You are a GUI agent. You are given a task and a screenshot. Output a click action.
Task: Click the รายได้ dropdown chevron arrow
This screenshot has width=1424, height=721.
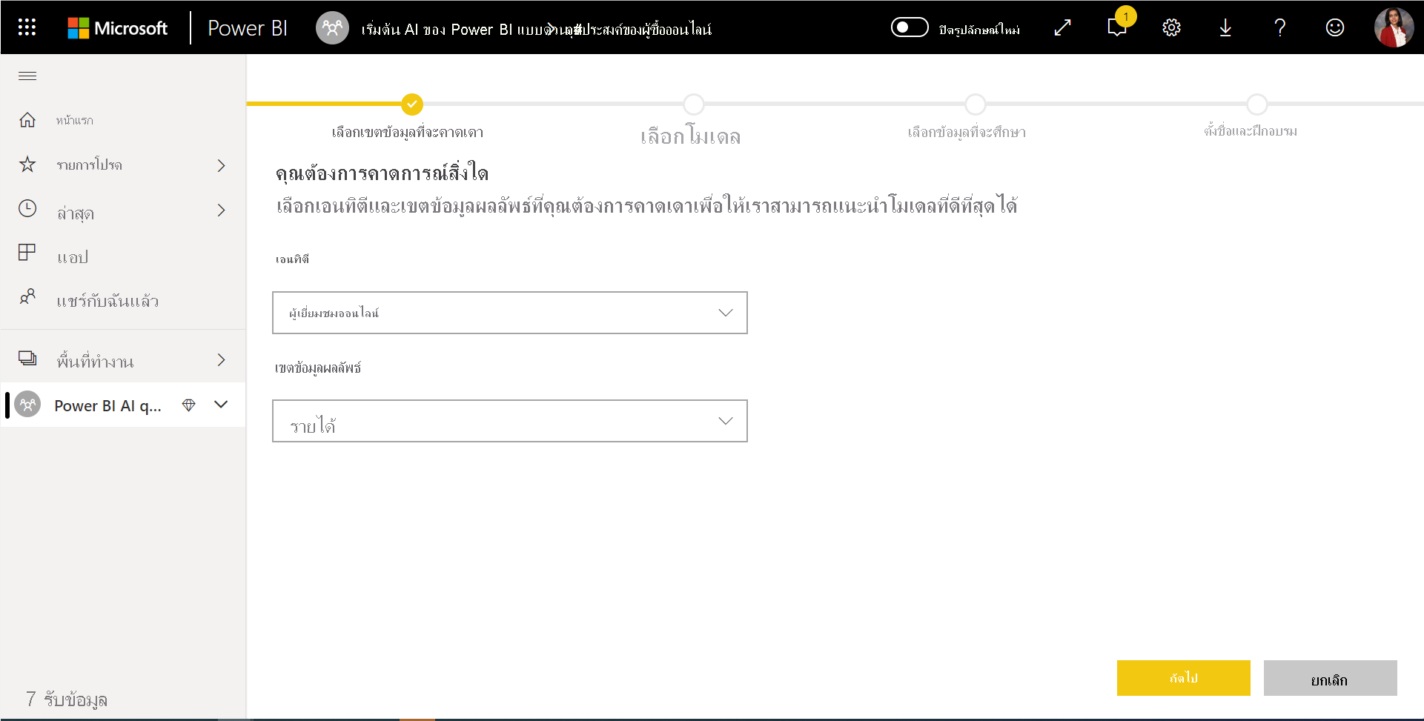(726, 421)
